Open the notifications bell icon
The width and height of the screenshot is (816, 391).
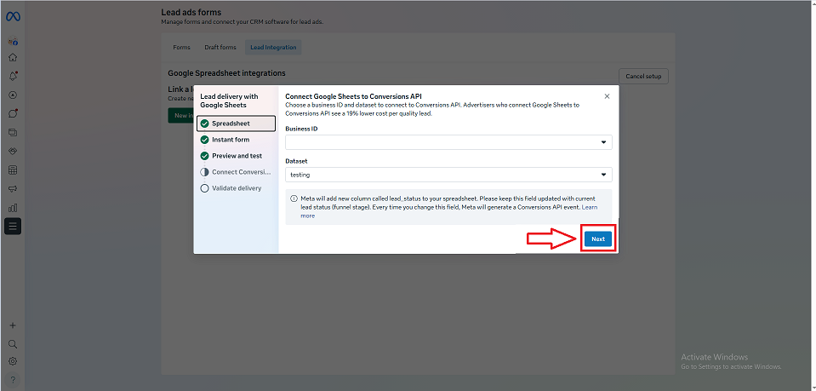(13, 77)
